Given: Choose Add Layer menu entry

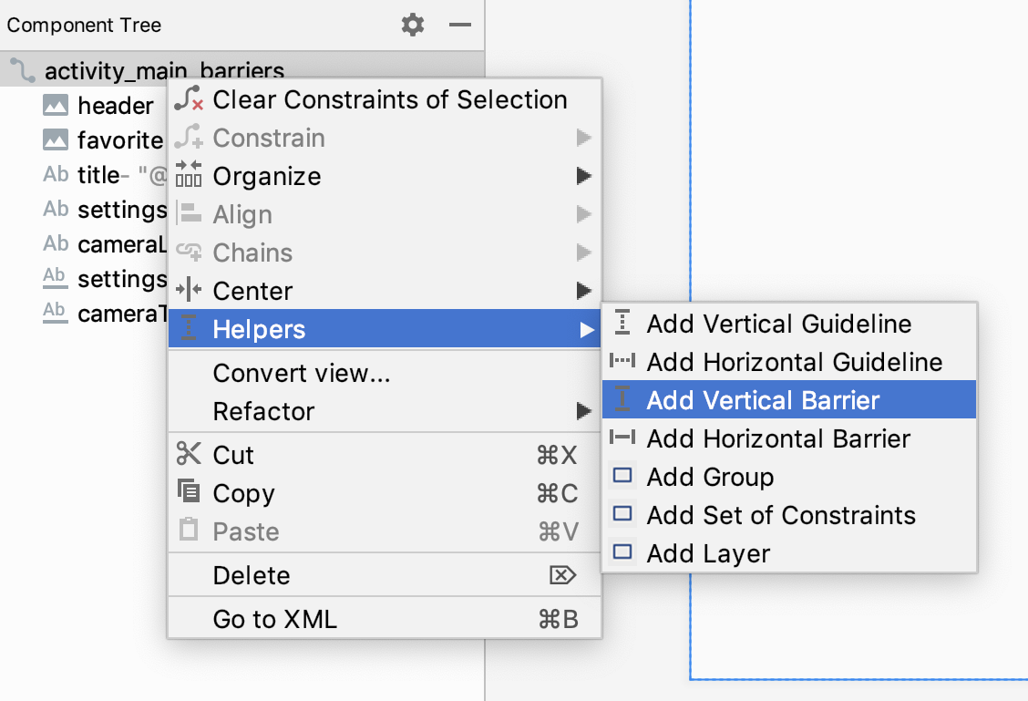Looking at the screenshot, I should coord(708,553).
